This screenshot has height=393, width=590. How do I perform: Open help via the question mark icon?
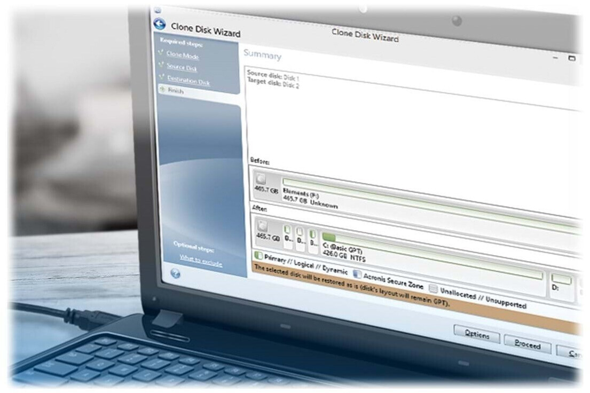[x=175, y=273]
